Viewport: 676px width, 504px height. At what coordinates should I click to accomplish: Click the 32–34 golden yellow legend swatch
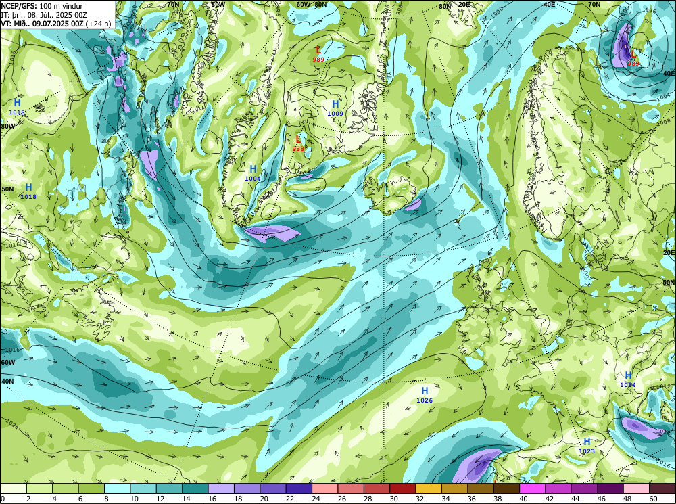click(429, 488)
